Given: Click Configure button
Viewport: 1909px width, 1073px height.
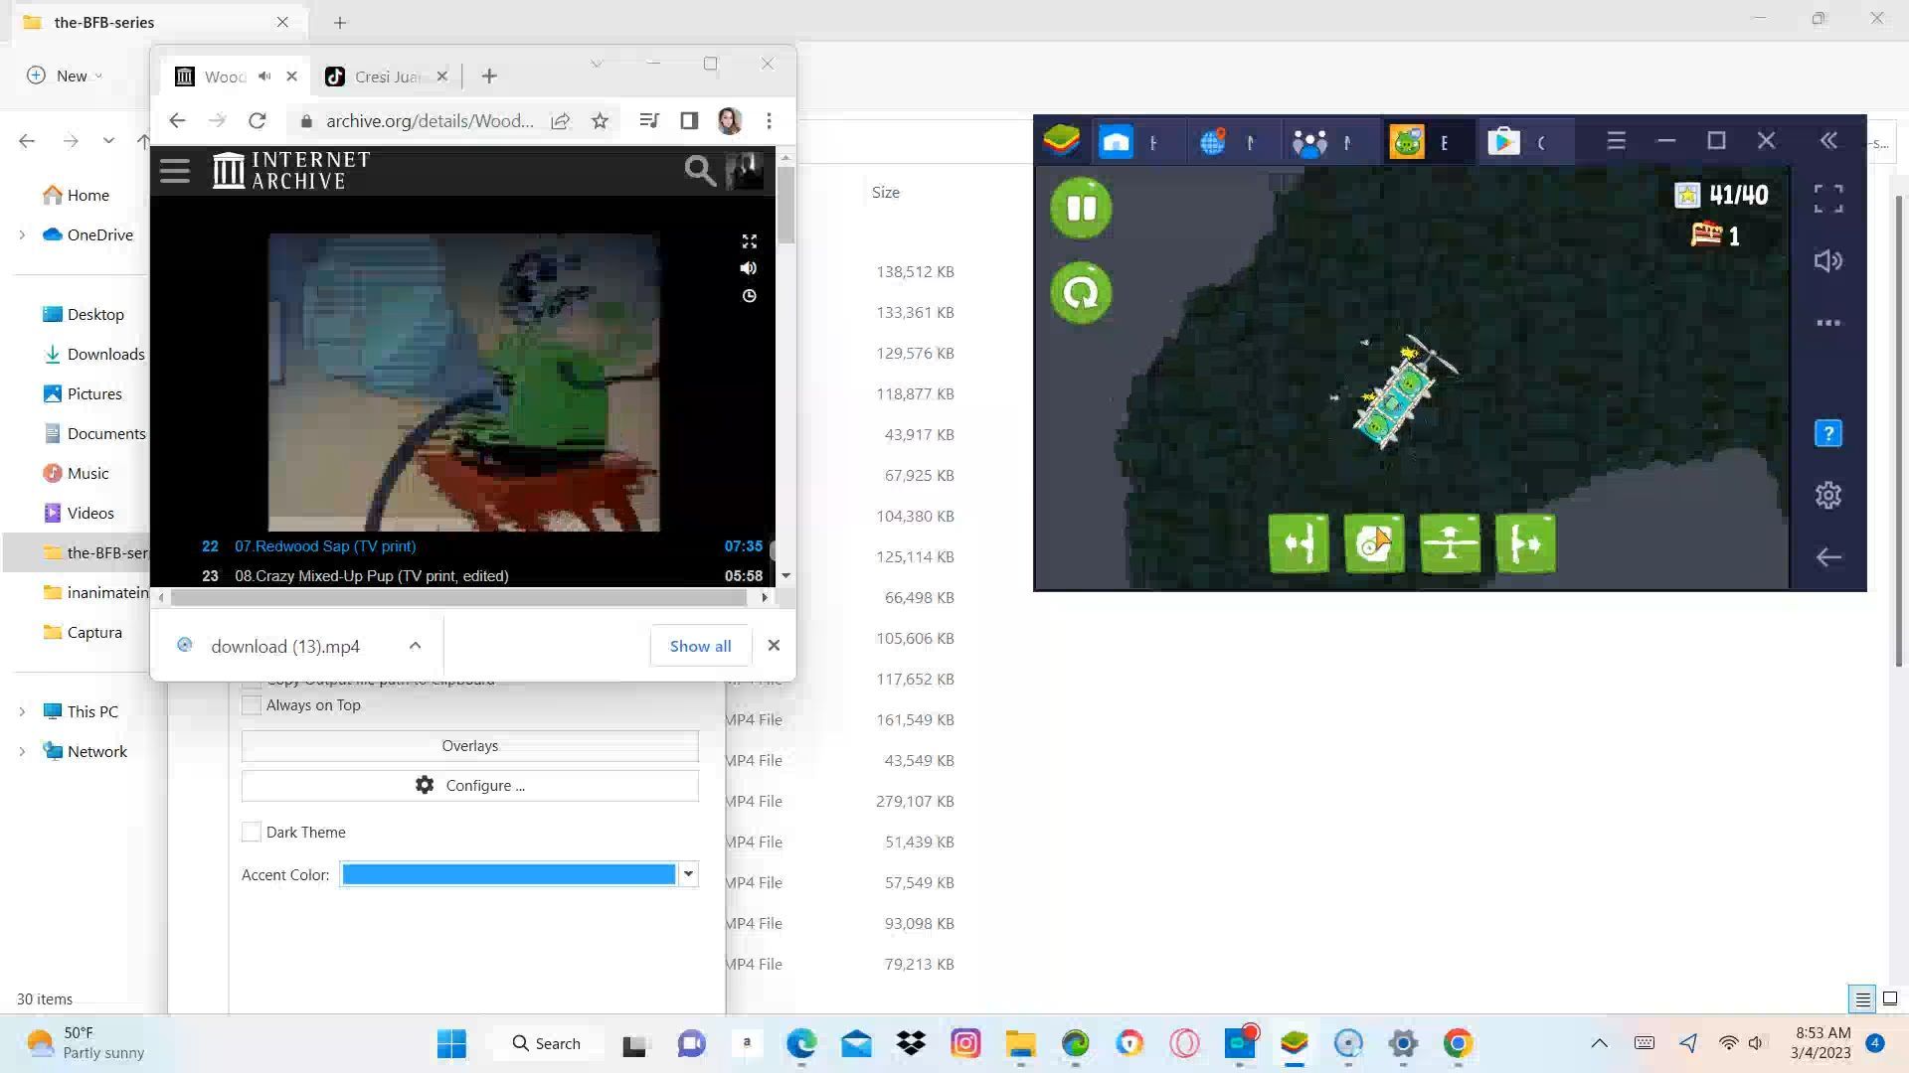Looking at the screenshot, I should coord(470,786).
